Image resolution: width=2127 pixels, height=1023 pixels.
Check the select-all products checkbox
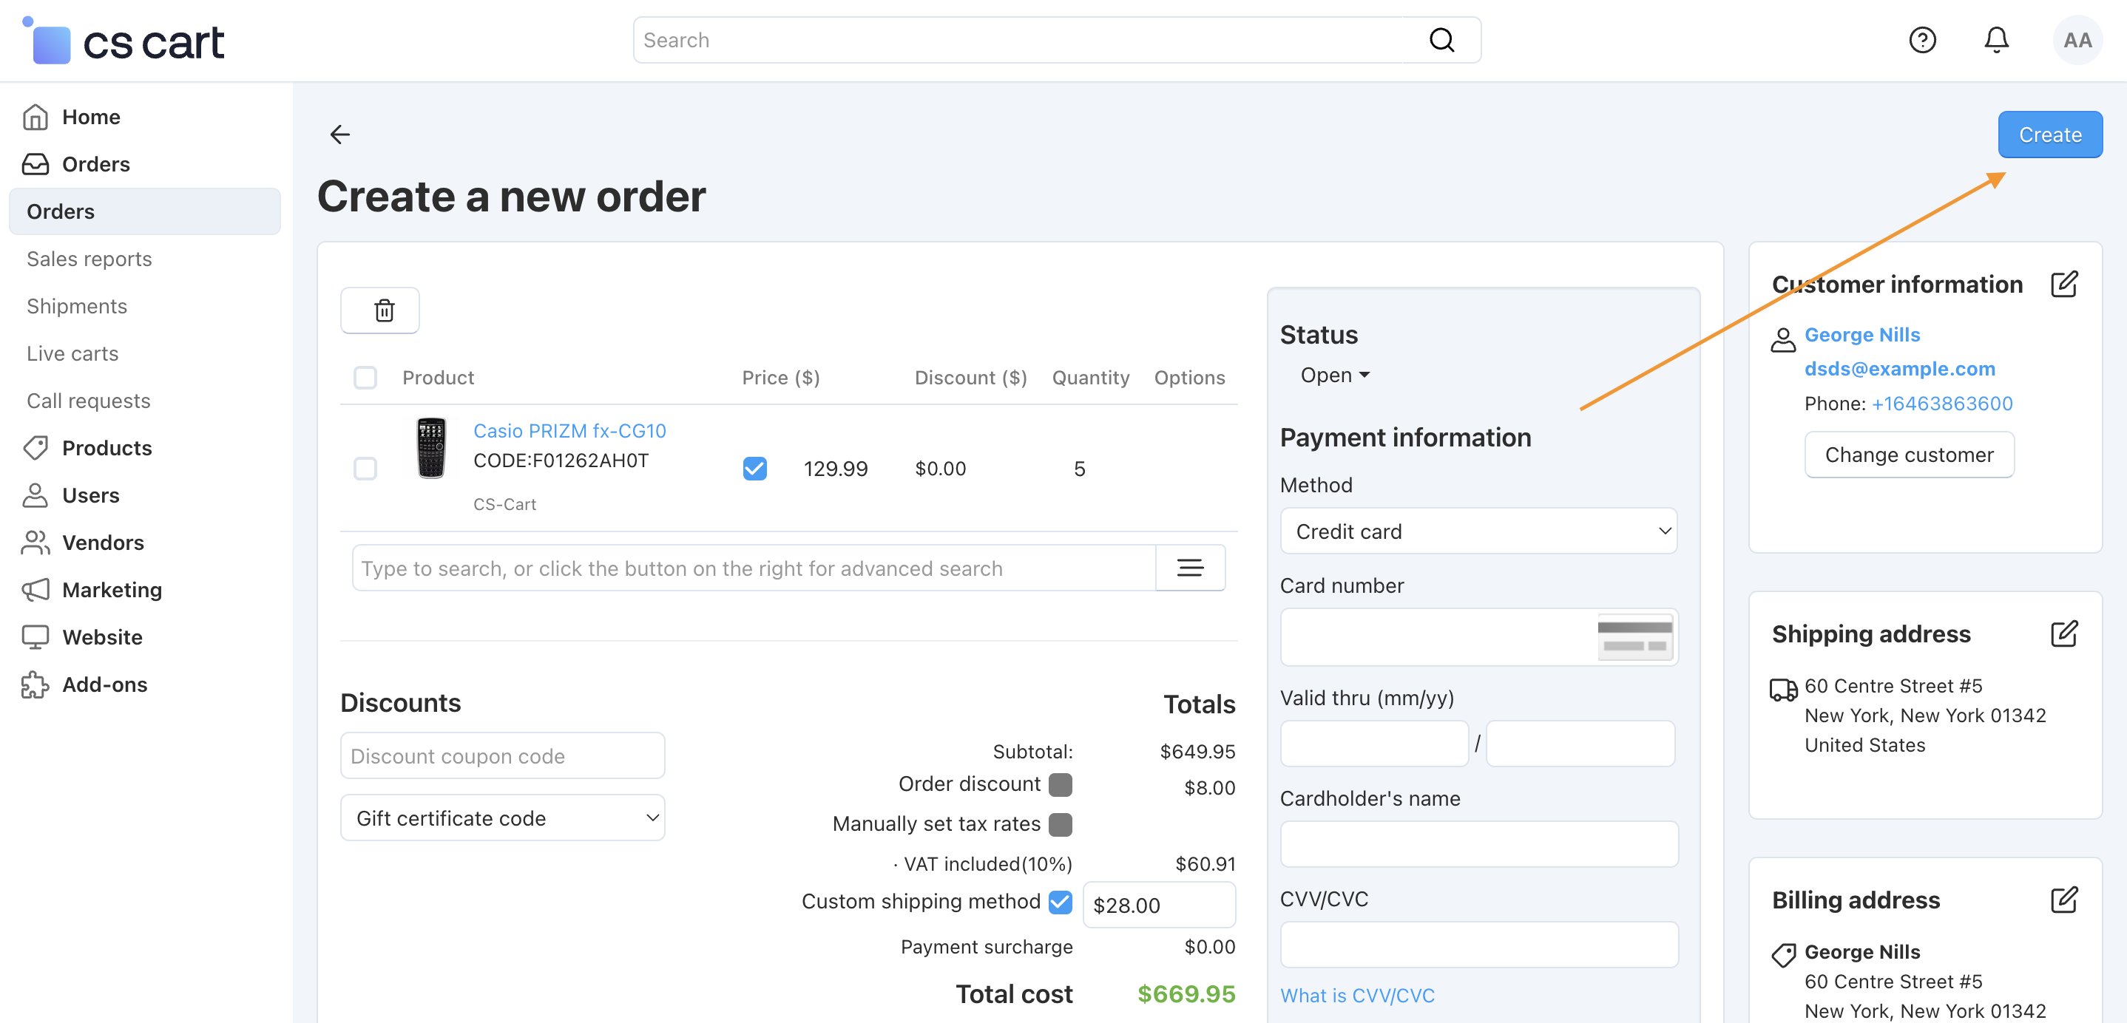pos(365,378)
